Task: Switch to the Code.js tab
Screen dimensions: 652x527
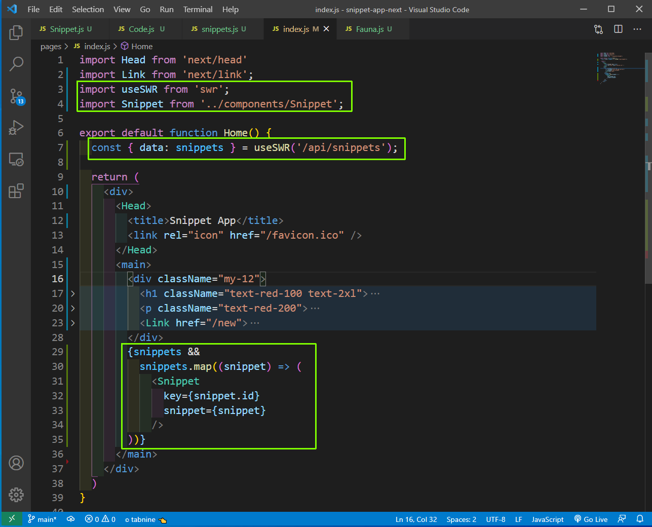Action: click(x=145, y=29)
